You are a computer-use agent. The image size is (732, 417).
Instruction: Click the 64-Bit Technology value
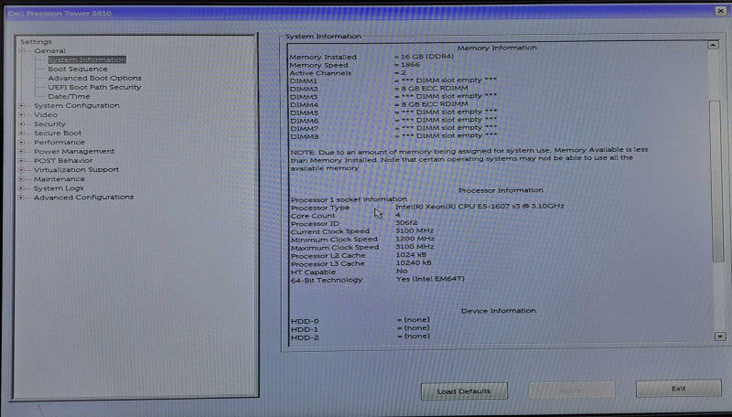click(x=430, y=279)
